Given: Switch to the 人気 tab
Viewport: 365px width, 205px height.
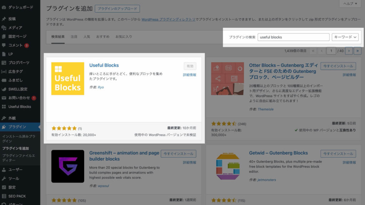Looking at the screenshot, I should pos(87,37).
